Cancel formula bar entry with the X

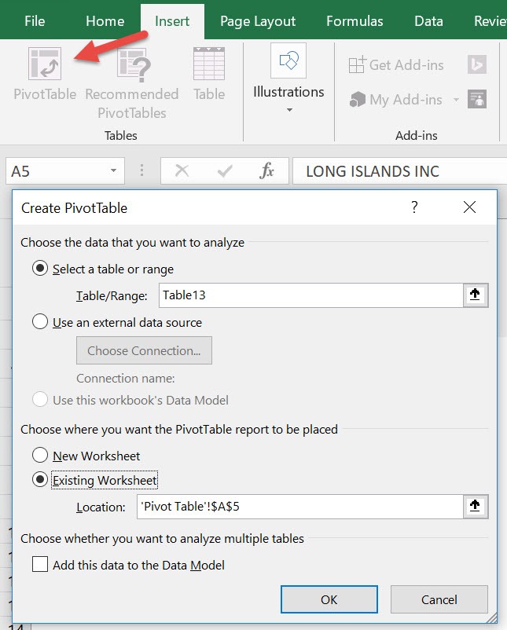tap(182, 170)
